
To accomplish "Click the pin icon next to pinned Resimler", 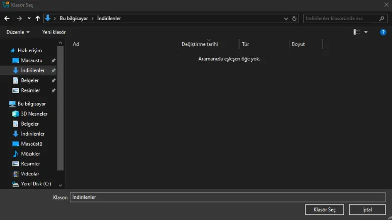I will click(x=53, y=90).
